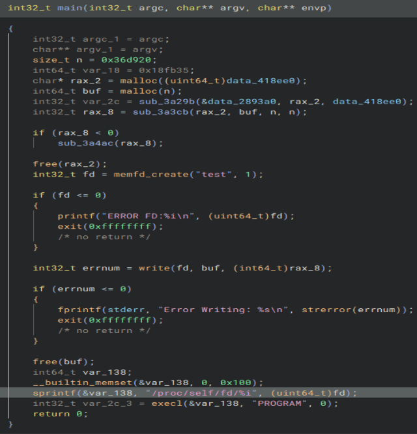
Task: Open the sub_3a29b function reference
Action: [x=154, y=102]
